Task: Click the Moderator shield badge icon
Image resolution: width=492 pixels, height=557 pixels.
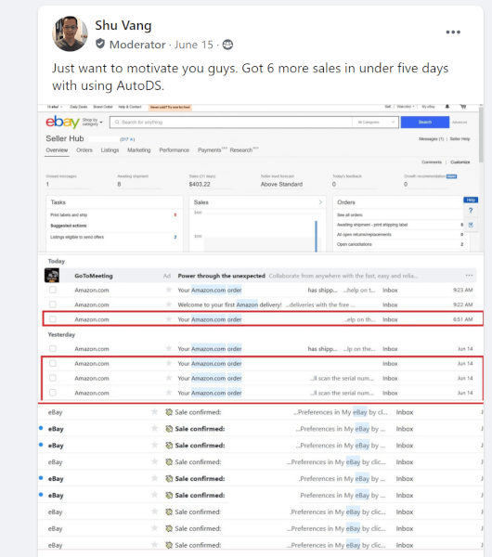Action: 100,44
